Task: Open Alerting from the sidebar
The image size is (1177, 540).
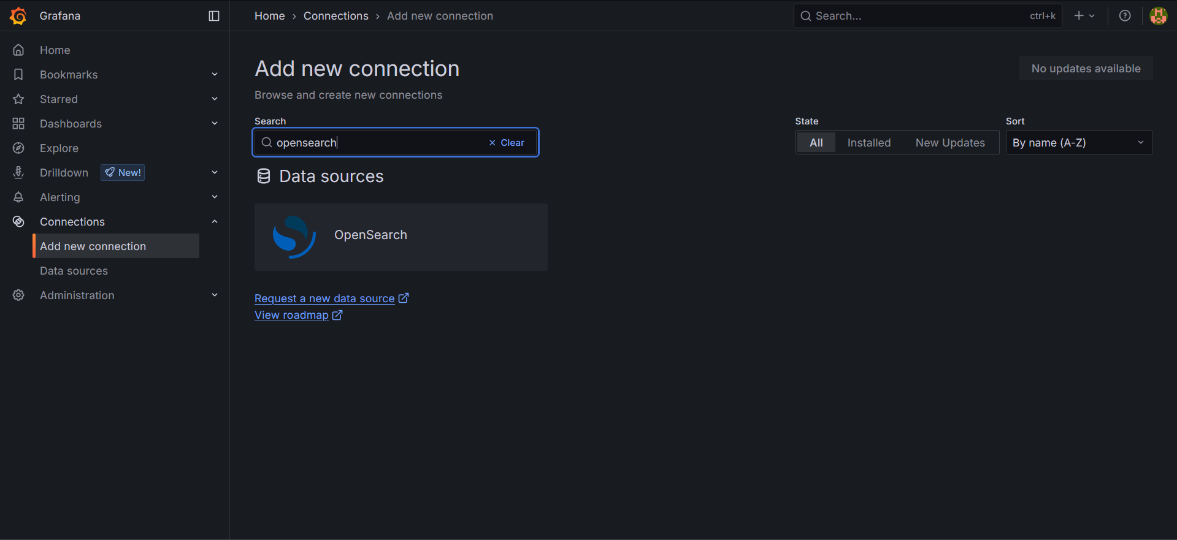Action: pos(59,197)
